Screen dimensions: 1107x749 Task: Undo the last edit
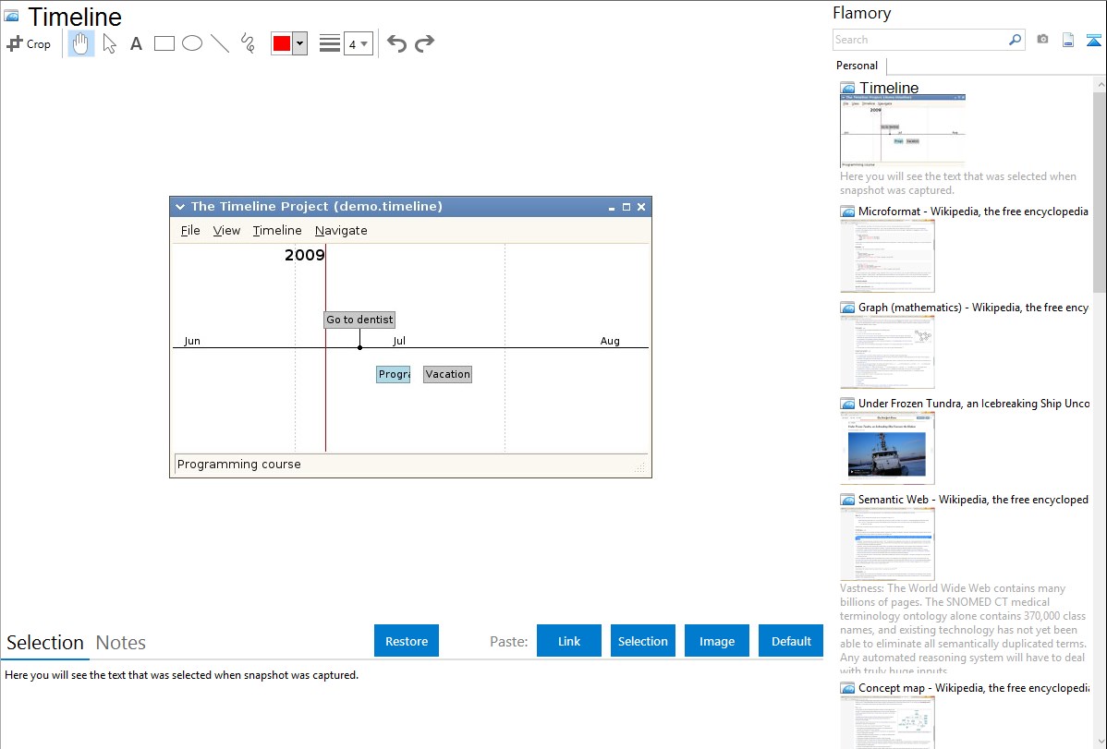click(x=396, y=43)
